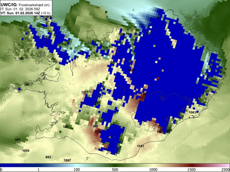This screenshot has width=230, height=172.
Task: Click the map value 173
Action: 185,32
